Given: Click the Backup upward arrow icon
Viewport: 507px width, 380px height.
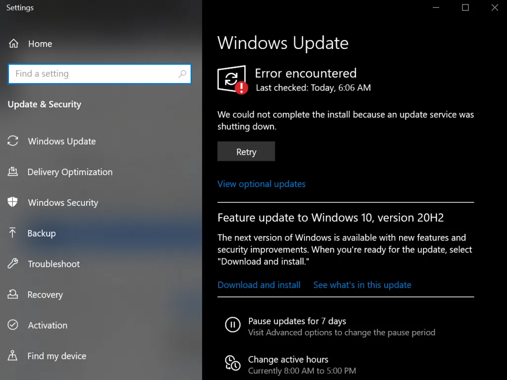Looking at the screenshot, I should tap(12, 233).
